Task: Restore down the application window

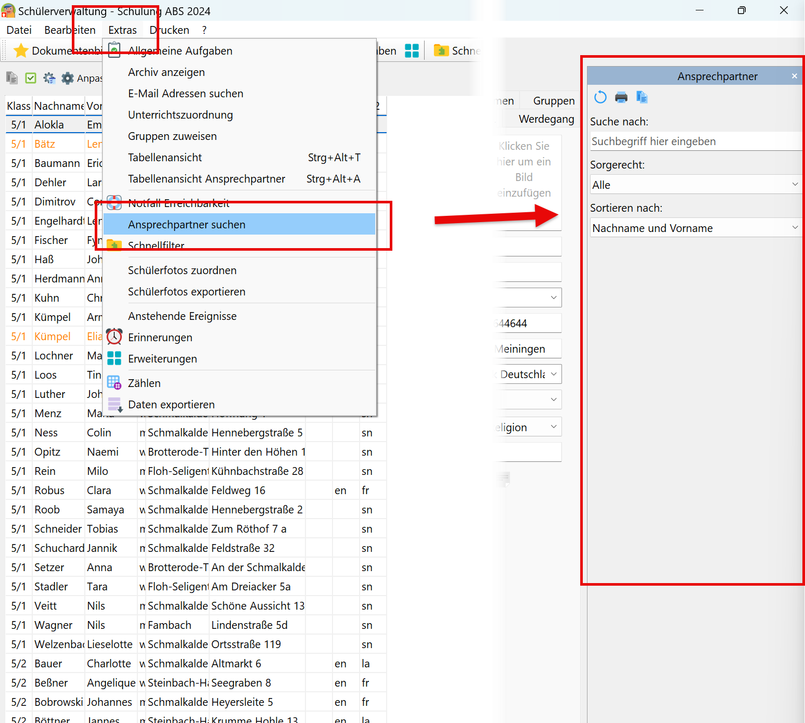Action: (x=742, y=10)
